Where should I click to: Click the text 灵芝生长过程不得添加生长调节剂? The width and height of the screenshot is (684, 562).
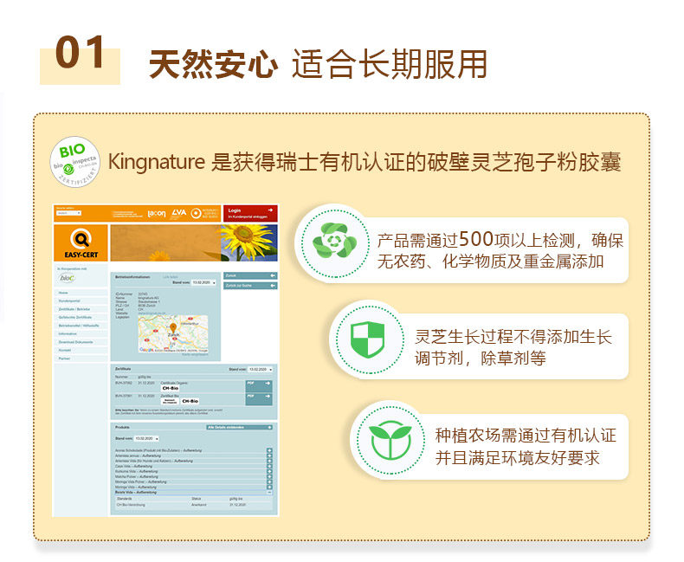point(513,347)
